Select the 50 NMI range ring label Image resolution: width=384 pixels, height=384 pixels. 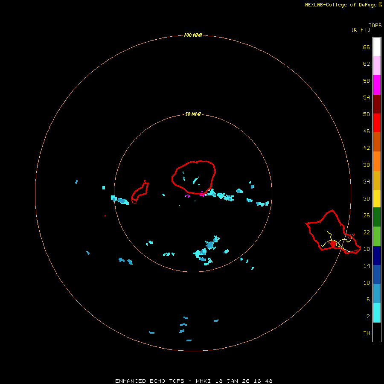pyautogui.click(x=193, y=114)
